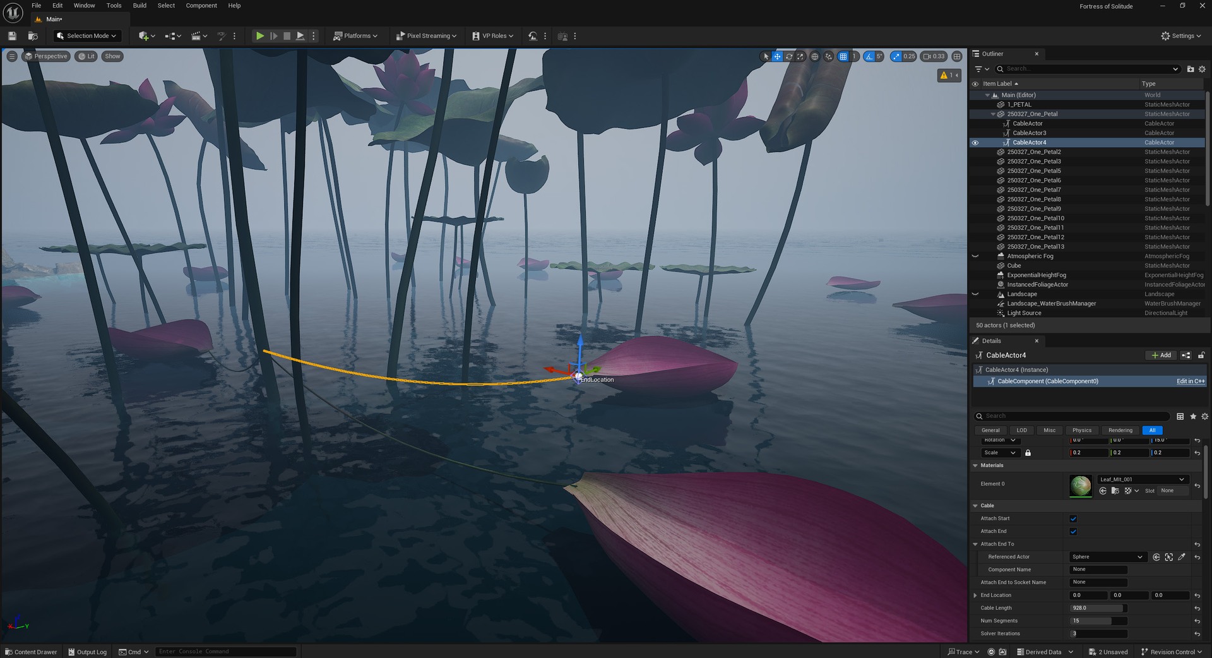Click the Num Segments value slider
1212x658 pixels.
point(1098,621)
